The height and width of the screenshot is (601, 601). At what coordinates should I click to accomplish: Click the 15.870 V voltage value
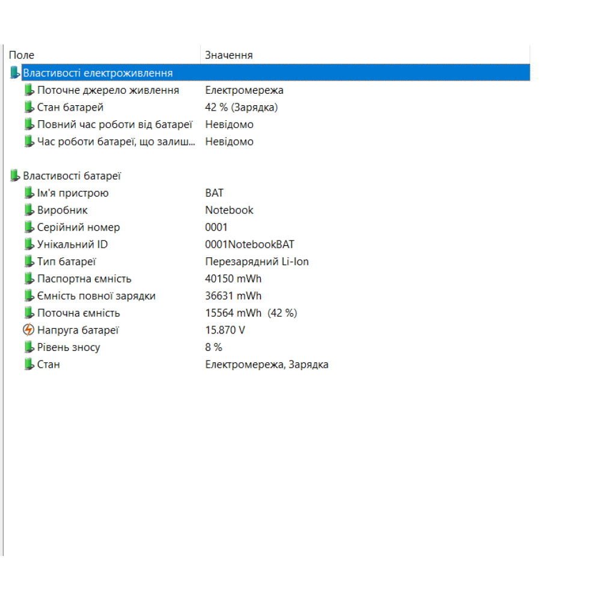tap(225, 330)
